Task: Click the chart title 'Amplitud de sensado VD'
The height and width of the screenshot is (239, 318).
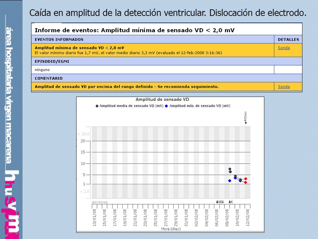Action: (x=162, y=99)
